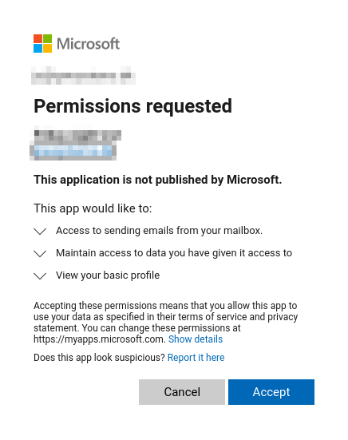Expand chevron beside Maintain access permission
Screen dimensions: 348x440
click(x=40, y=254)
